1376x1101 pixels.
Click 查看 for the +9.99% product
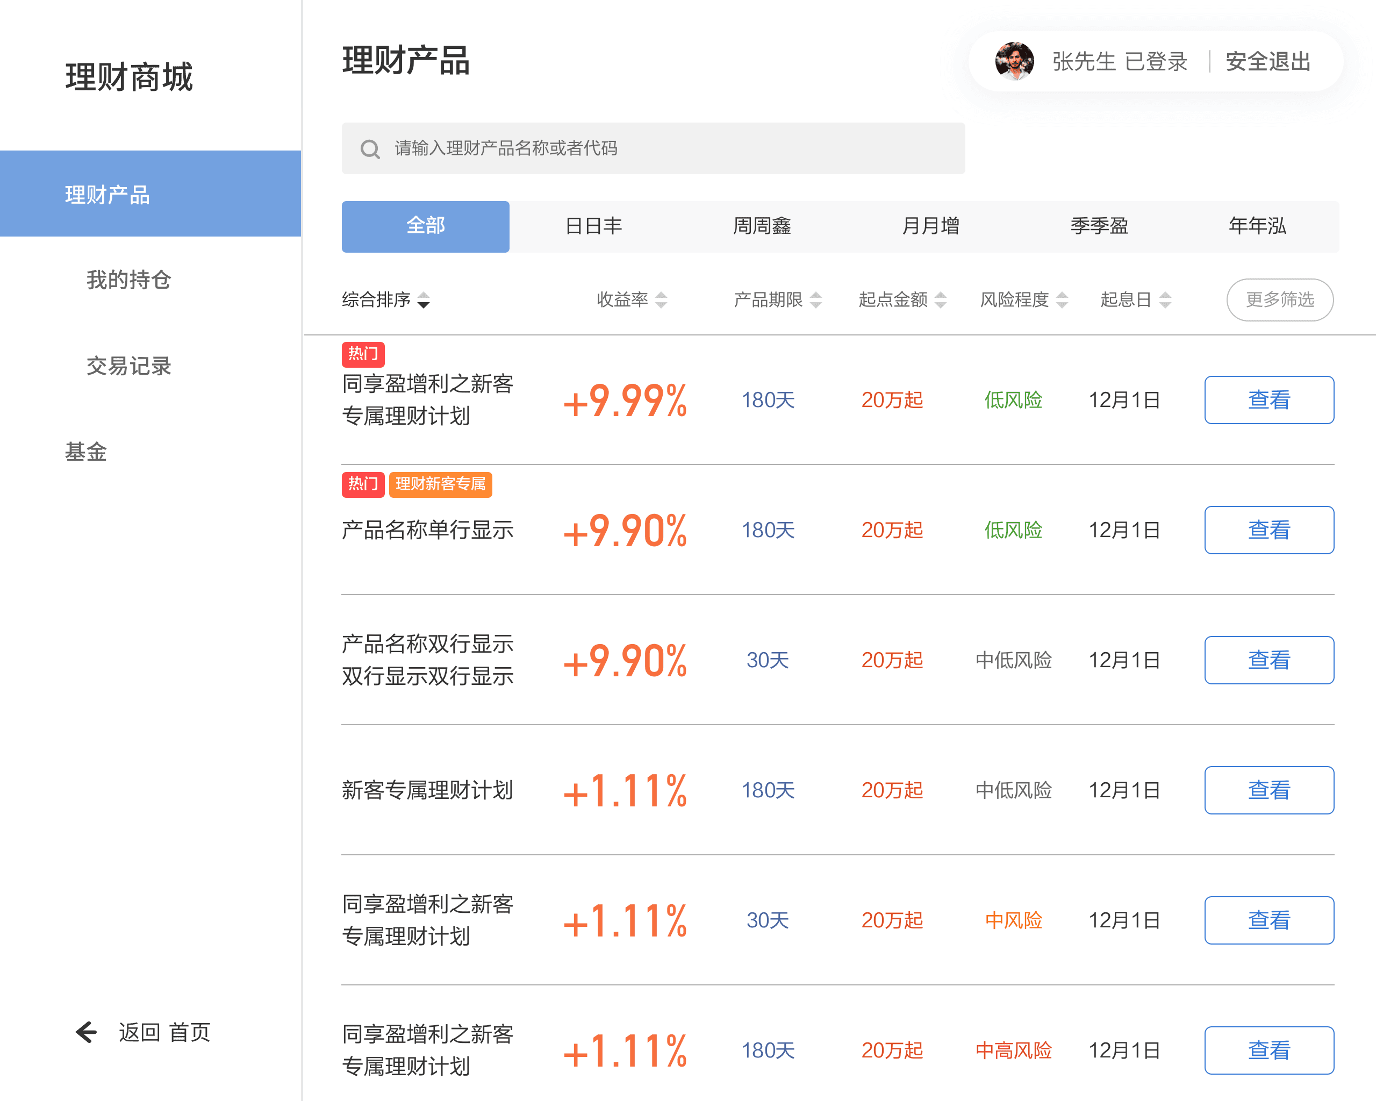(1269, 400)
